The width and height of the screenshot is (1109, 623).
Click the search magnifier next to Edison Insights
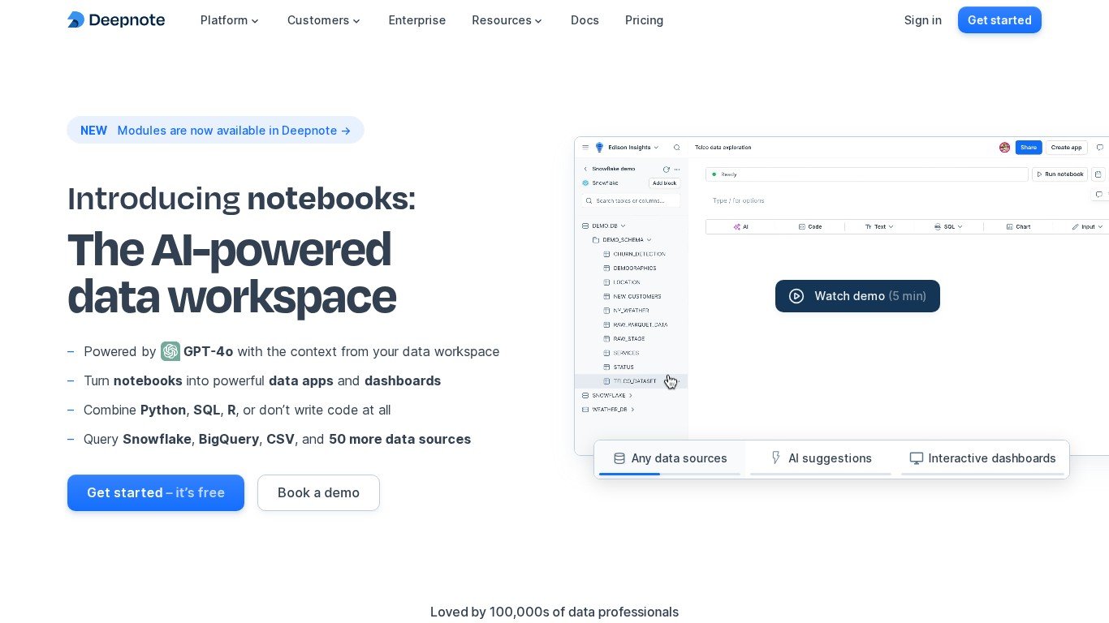pos(677,148)
